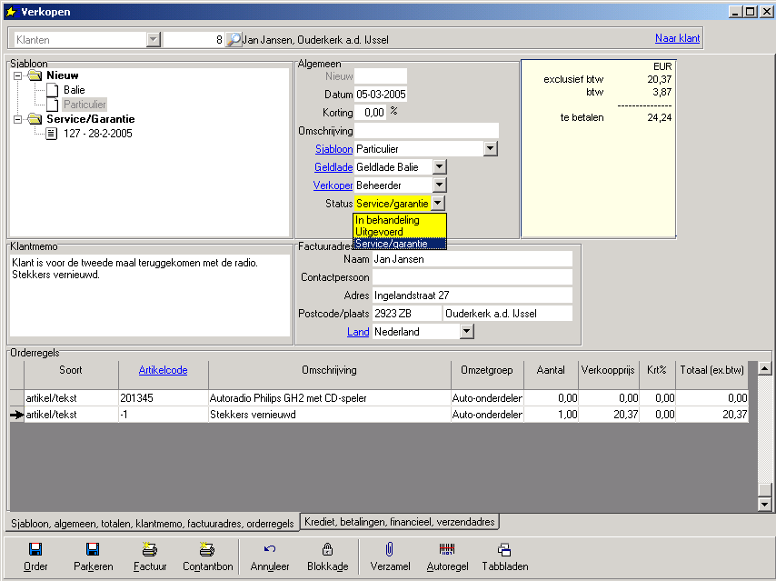Select the Balie template in tree
The image size is (776, 581).
[x=75, y=90]
